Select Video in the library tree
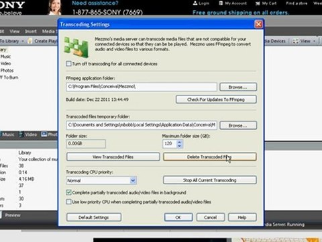Screen dimensions: 322x242 (x=5, y=63)
